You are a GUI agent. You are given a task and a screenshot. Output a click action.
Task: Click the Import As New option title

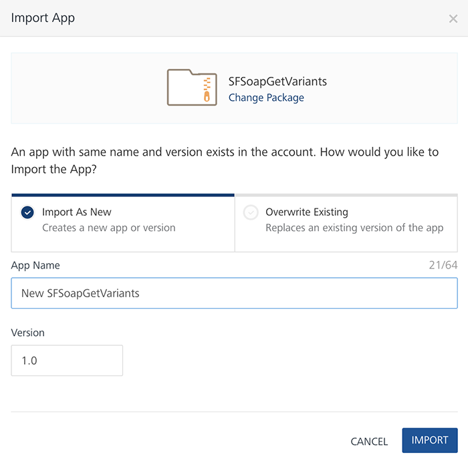77,212
